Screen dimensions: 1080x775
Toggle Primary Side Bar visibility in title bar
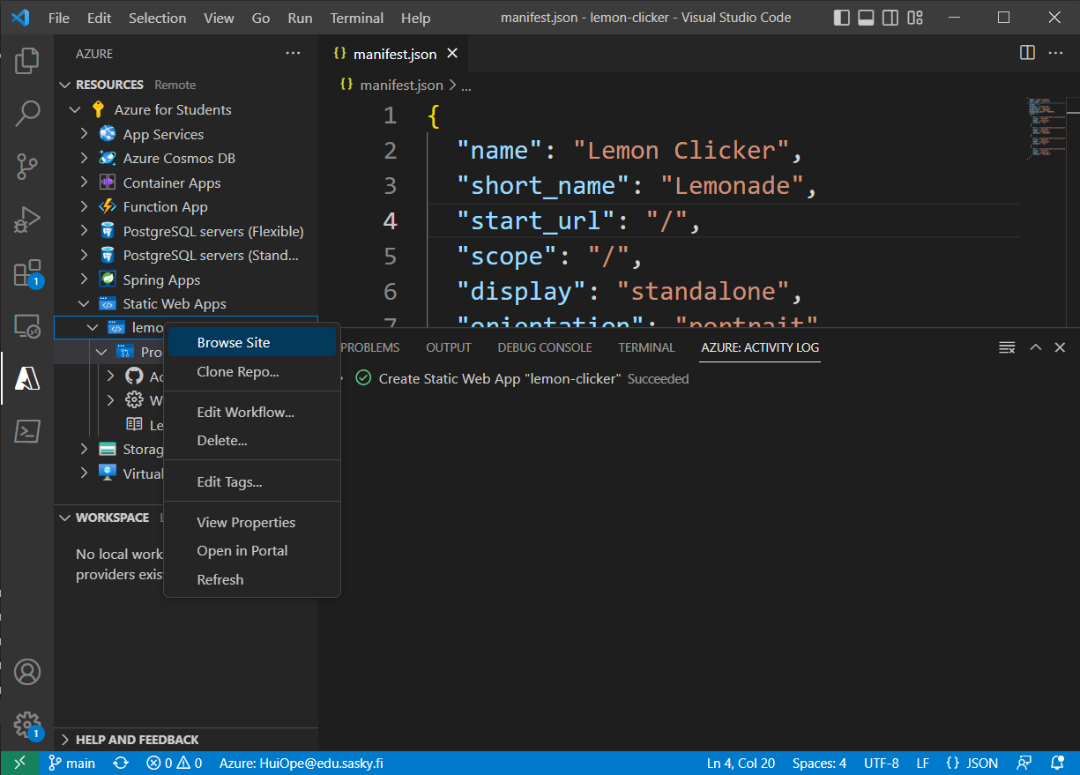(x=842, y=18)
